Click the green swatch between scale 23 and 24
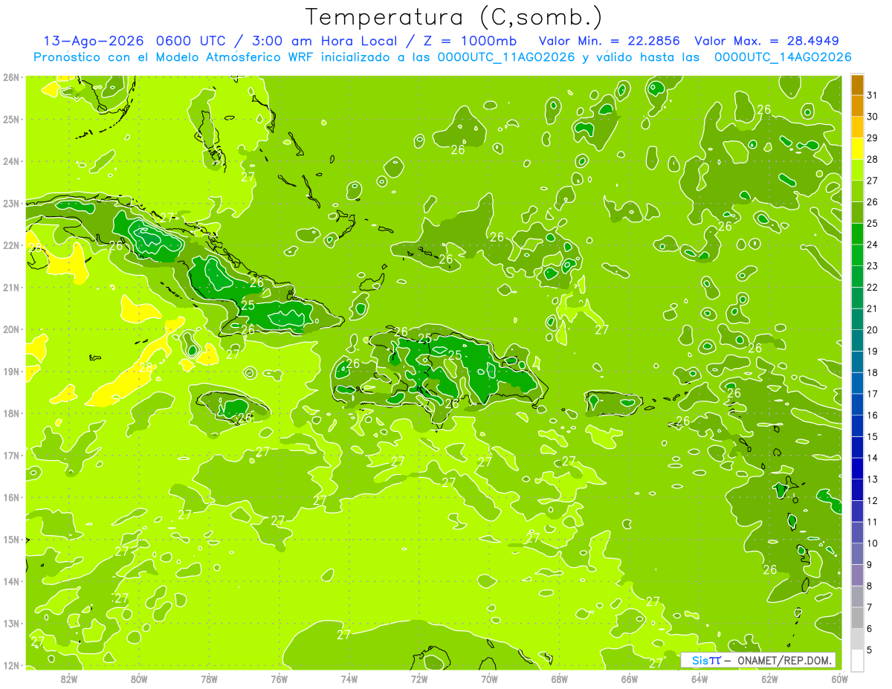 [x=857, y=256]
